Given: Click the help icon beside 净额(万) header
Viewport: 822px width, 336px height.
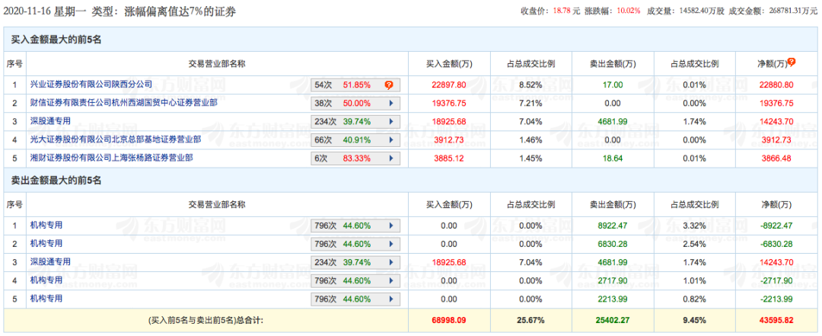Looking at the screenshot, I should click(792, 62).
